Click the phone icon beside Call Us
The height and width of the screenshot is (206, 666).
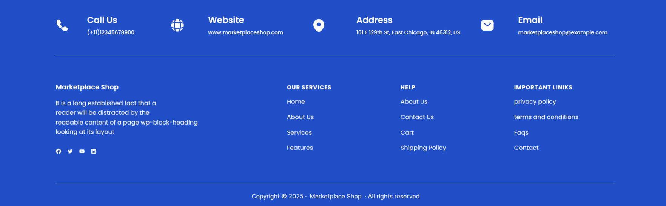click(62, 25)
